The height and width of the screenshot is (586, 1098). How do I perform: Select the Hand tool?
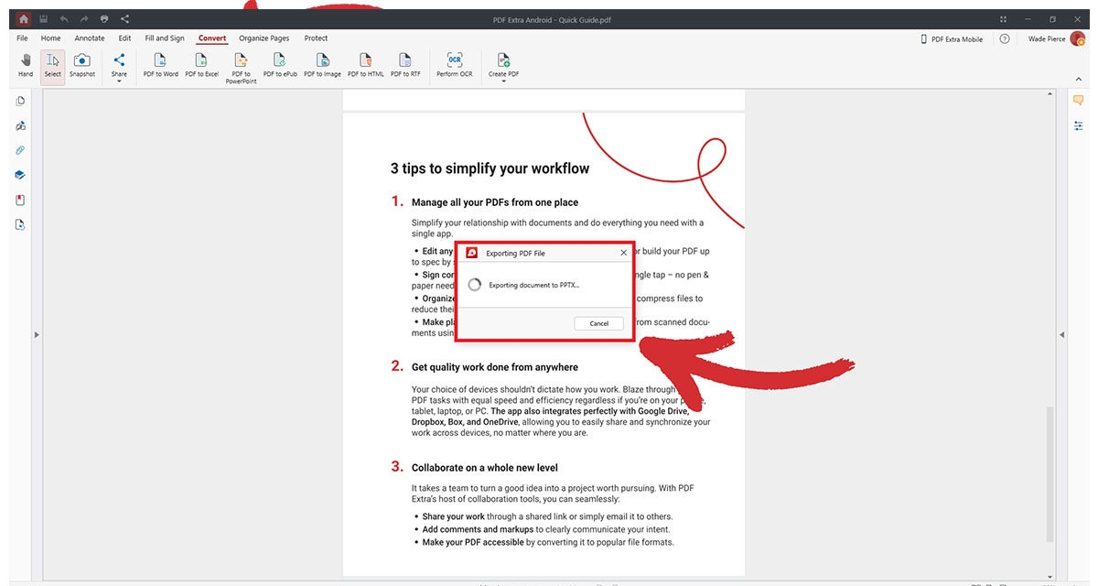(x=26, y=66)
